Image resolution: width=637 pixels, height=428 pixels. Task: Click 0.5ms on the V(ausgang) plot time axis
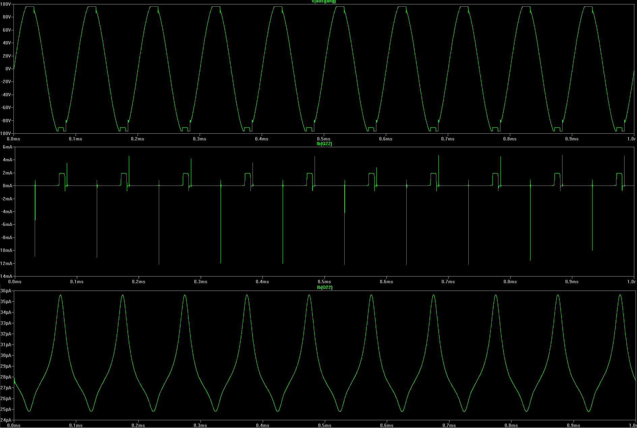pos(323,139)
